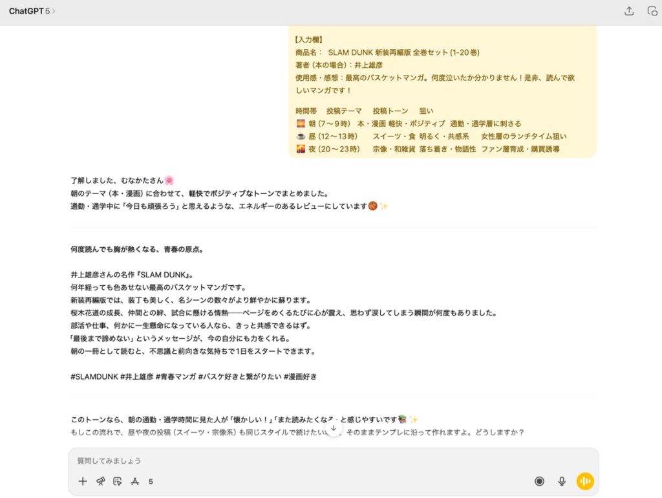662x498 pixels.
Task: Click the screenshot capture icon in composer
Action: (x=118, y=481)
